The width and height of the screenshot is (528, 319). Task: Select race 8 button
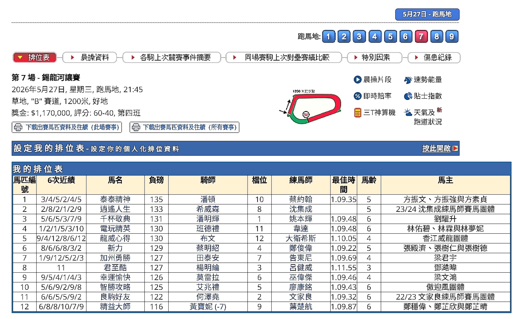[436, 36]
